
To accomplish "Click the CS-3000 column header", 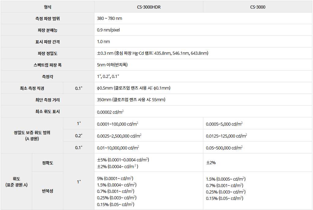I will coord(257,7).
